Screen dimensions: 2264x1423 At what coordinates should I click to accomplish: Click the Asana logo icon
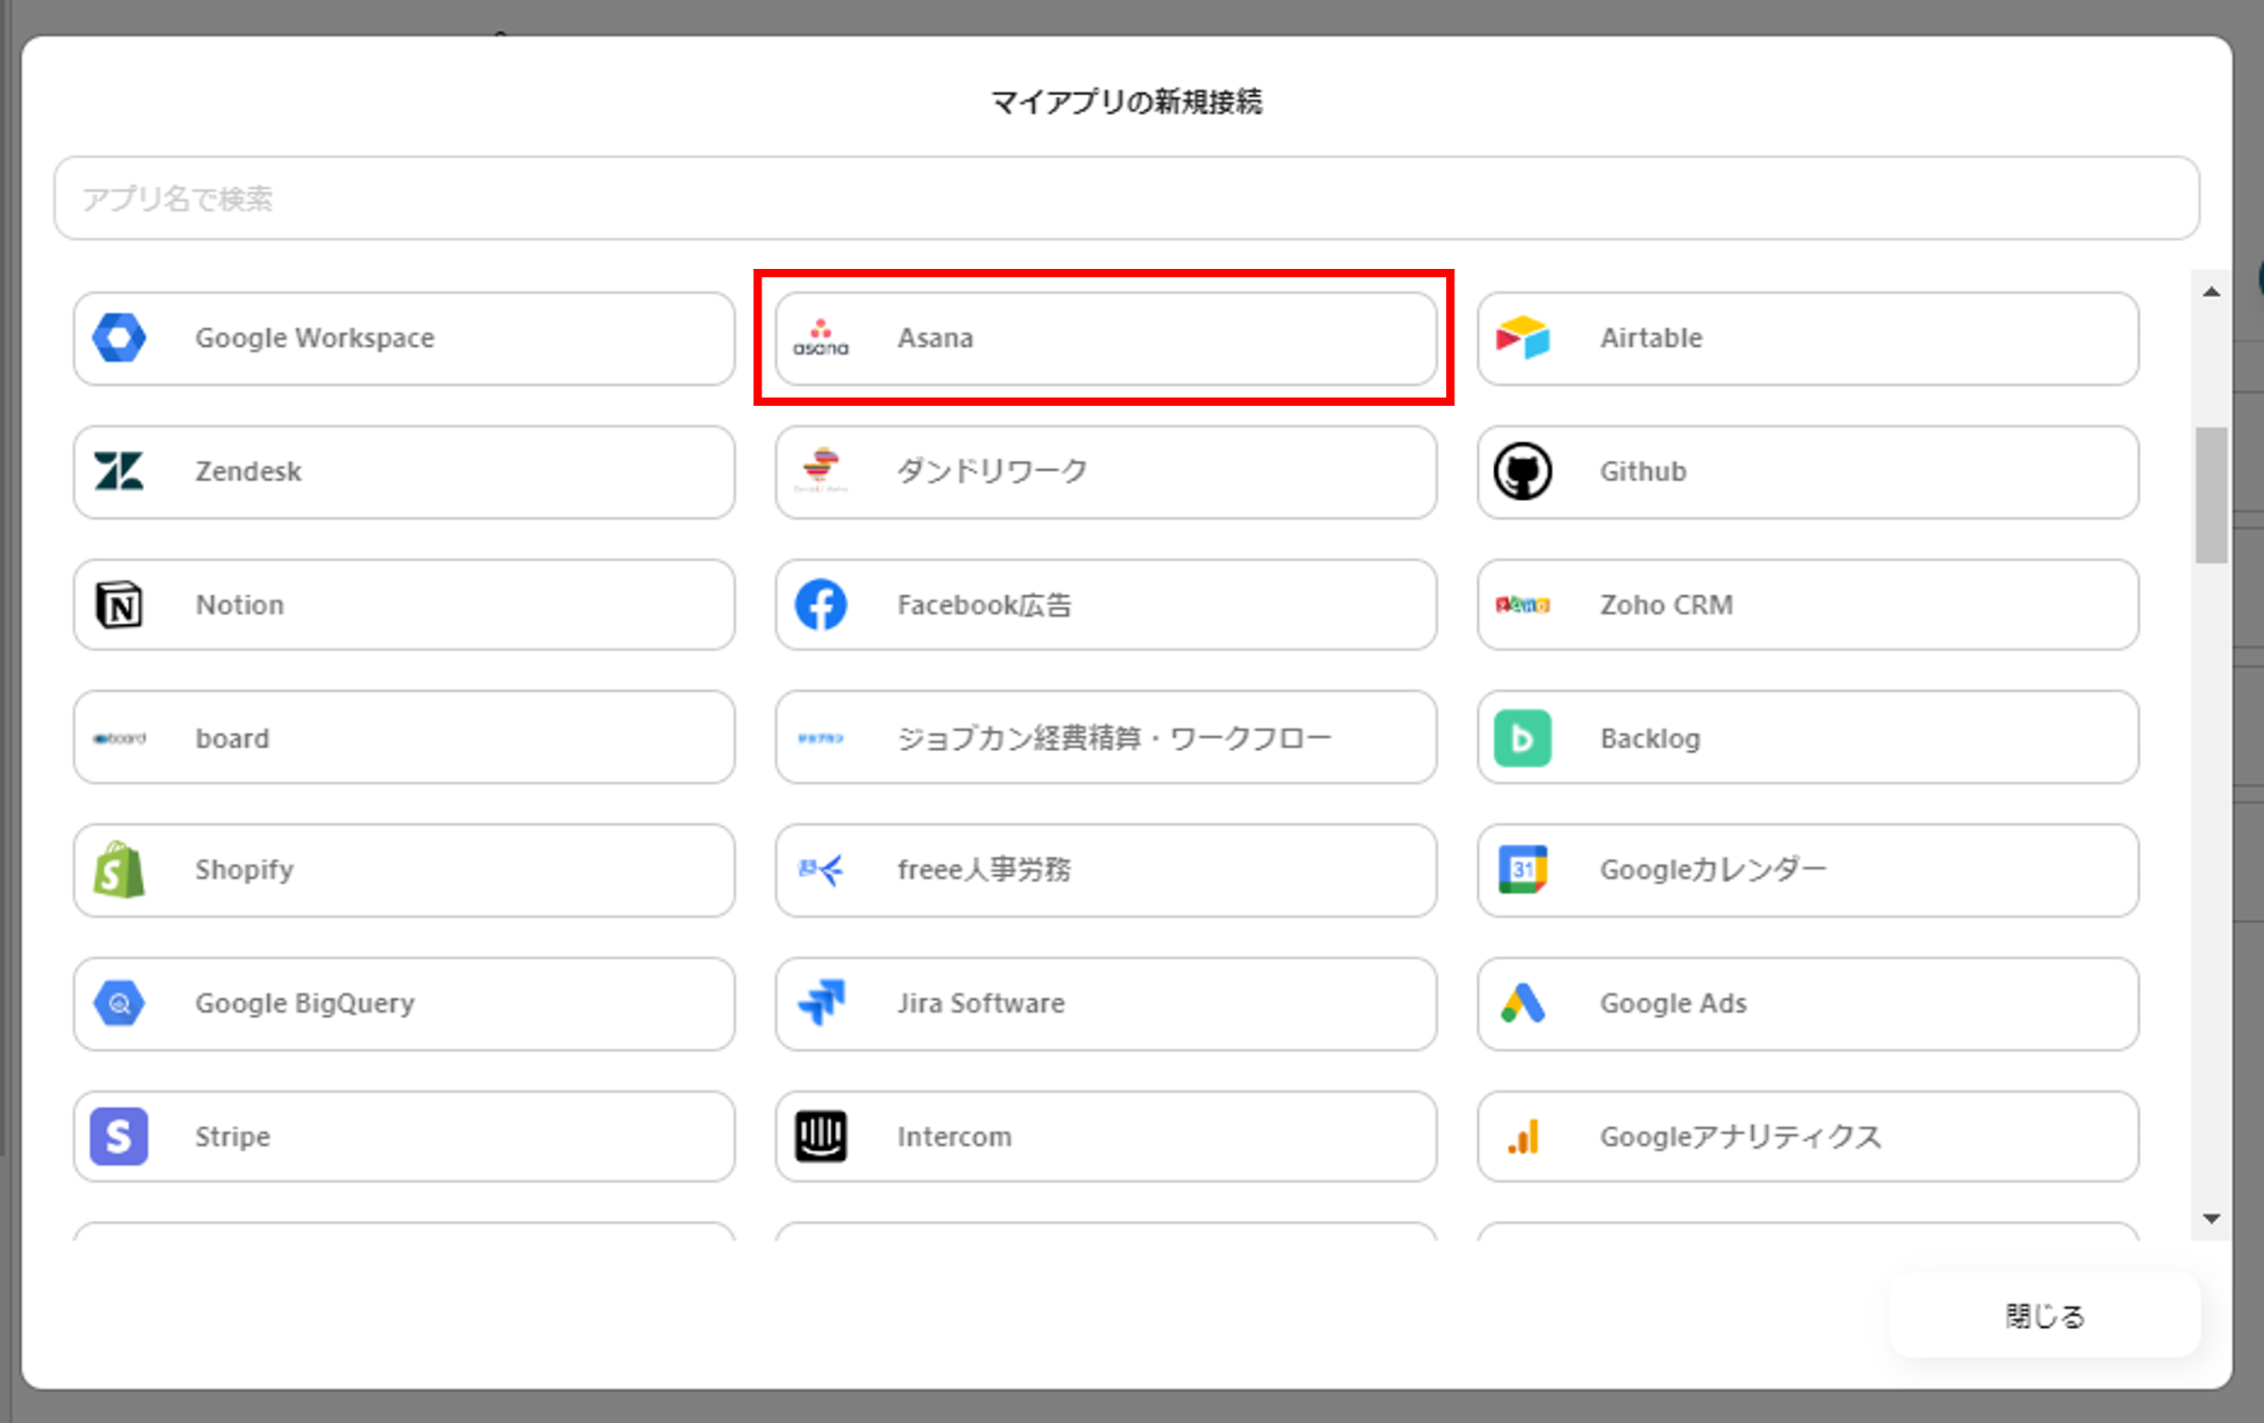click(x=820, y=338)
